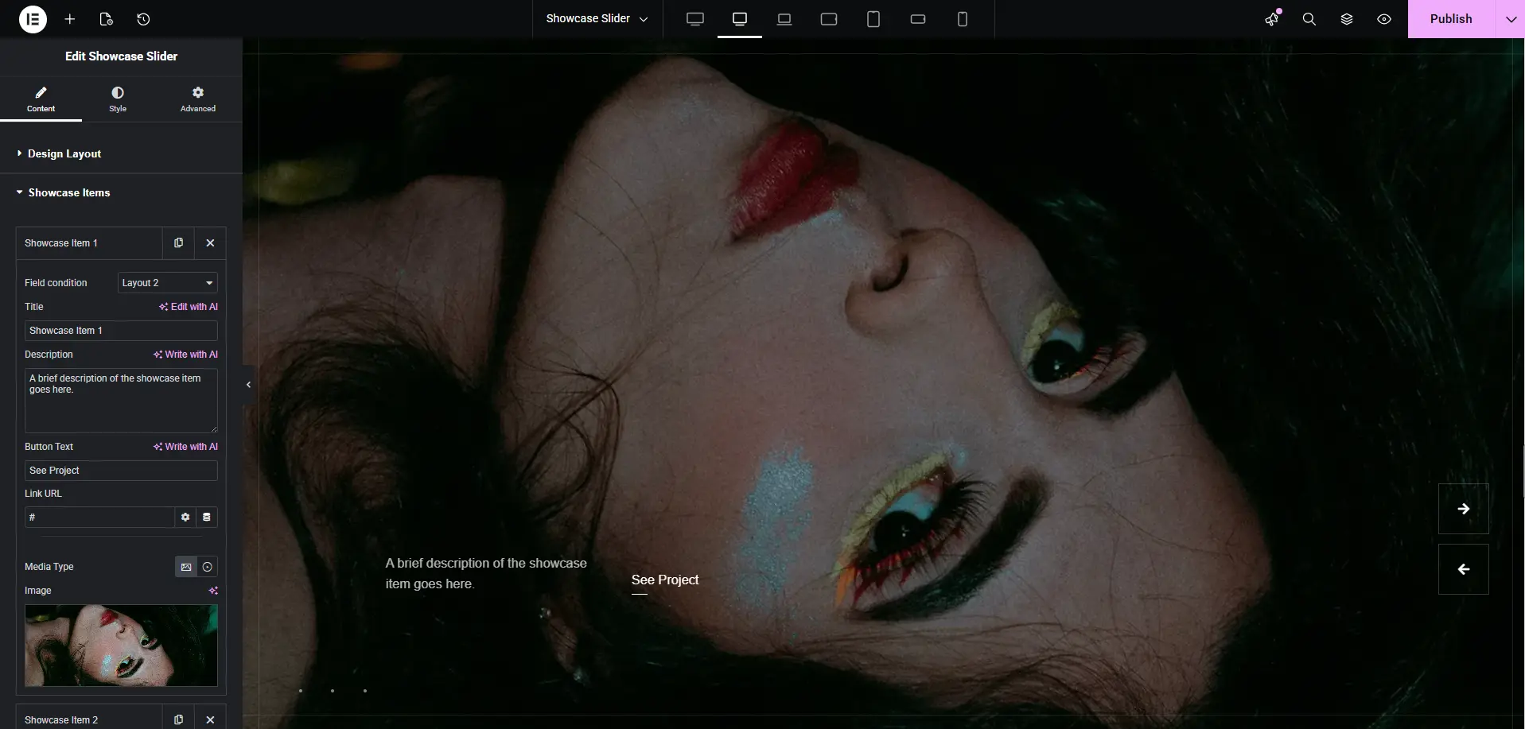Screen dimensions: 1525x729
Task: Open the Tablet Landscape preview mode
Action: click(829, 19)
